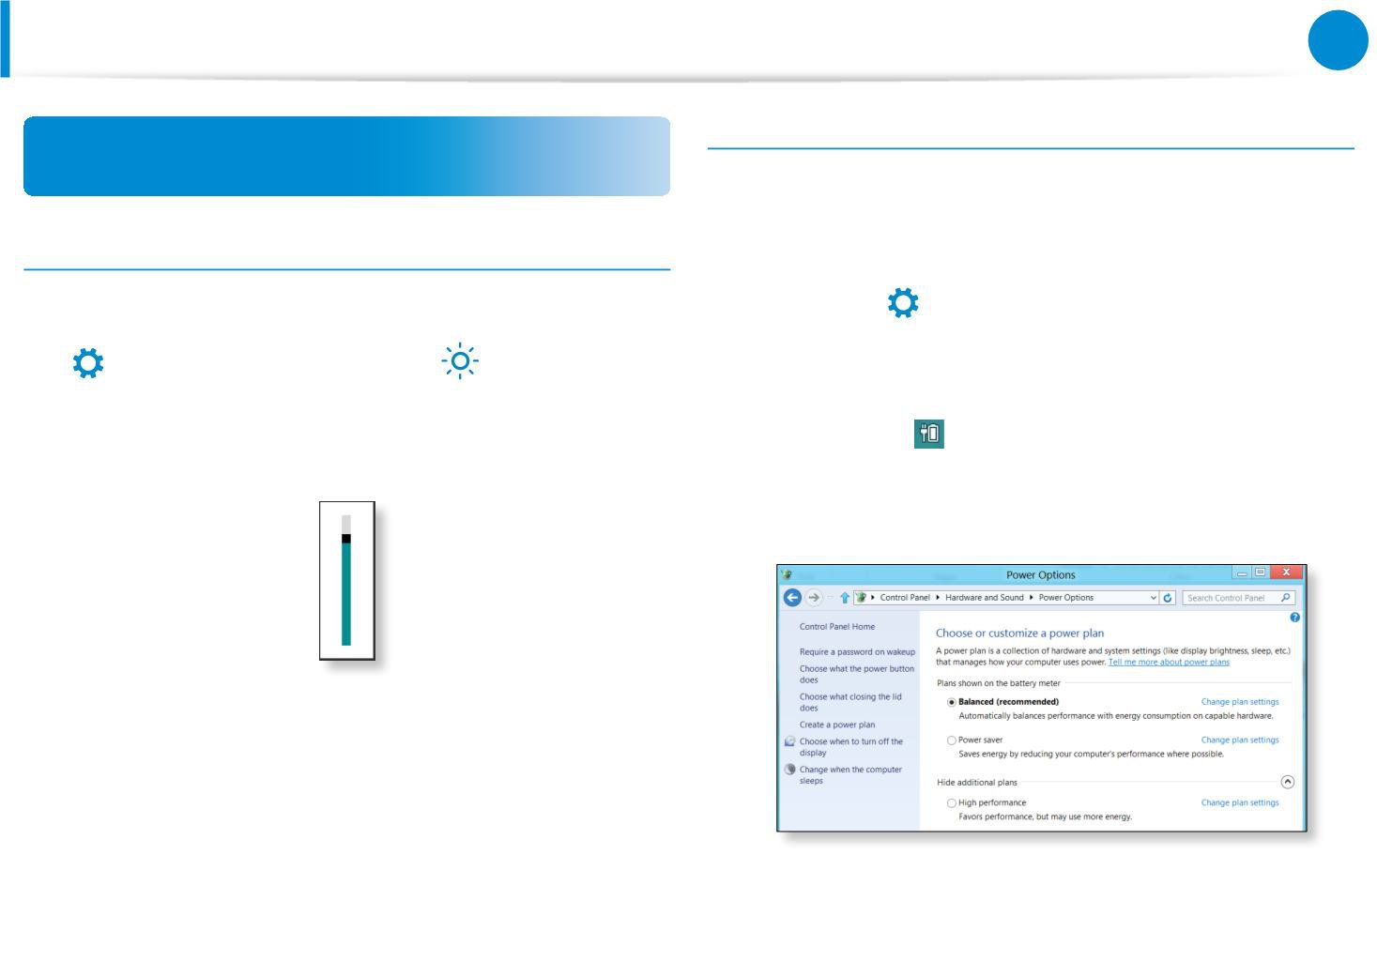Click the Power Options window title text
This screenshot has height=977, width=1377.
(1041, 575)
